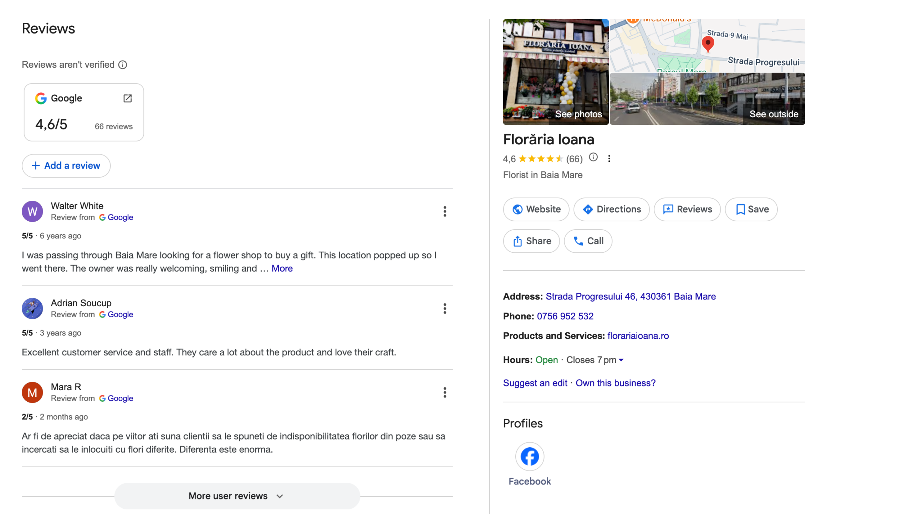Click the star rating under Florăria Ioana

click(540, 159)
